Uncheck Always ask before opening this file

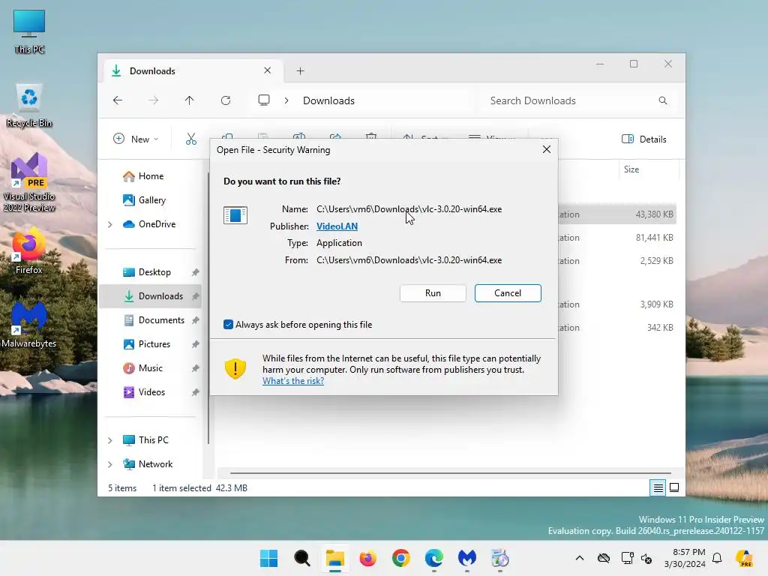click(x=228, y=324)
